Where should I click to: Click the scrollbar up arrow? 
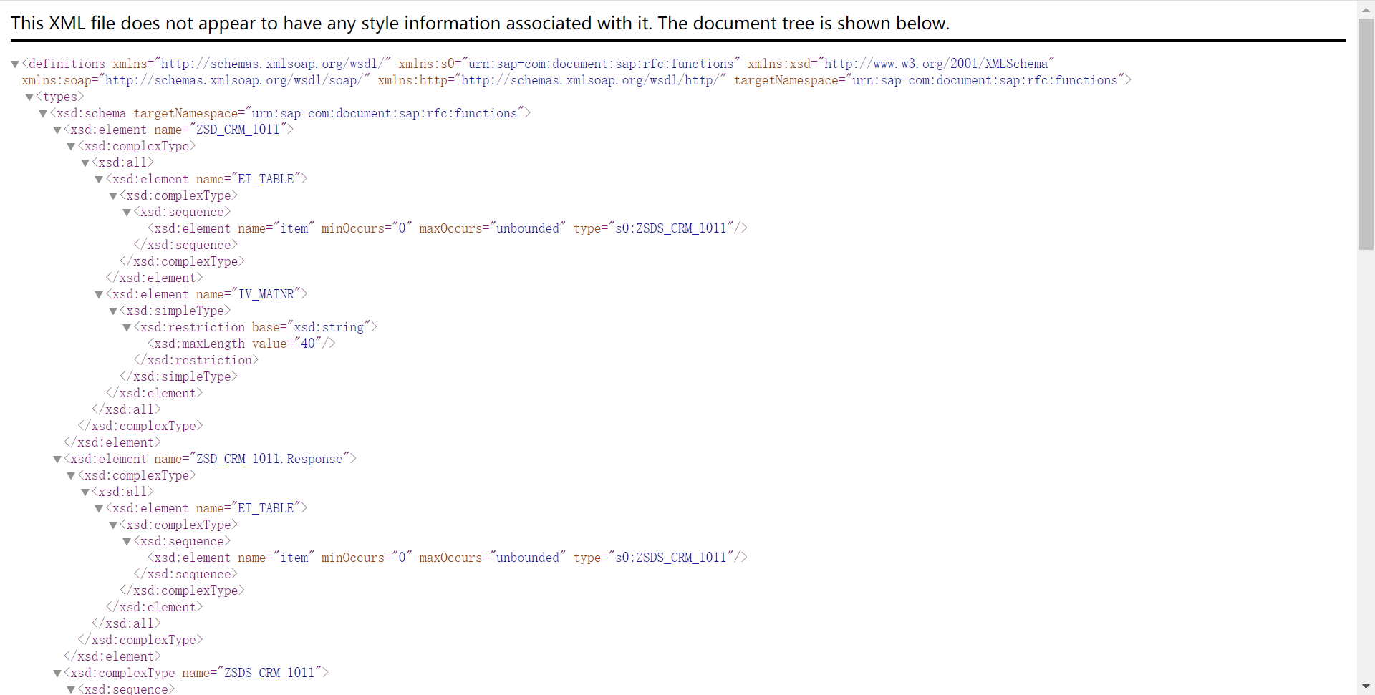point(1366,9)
